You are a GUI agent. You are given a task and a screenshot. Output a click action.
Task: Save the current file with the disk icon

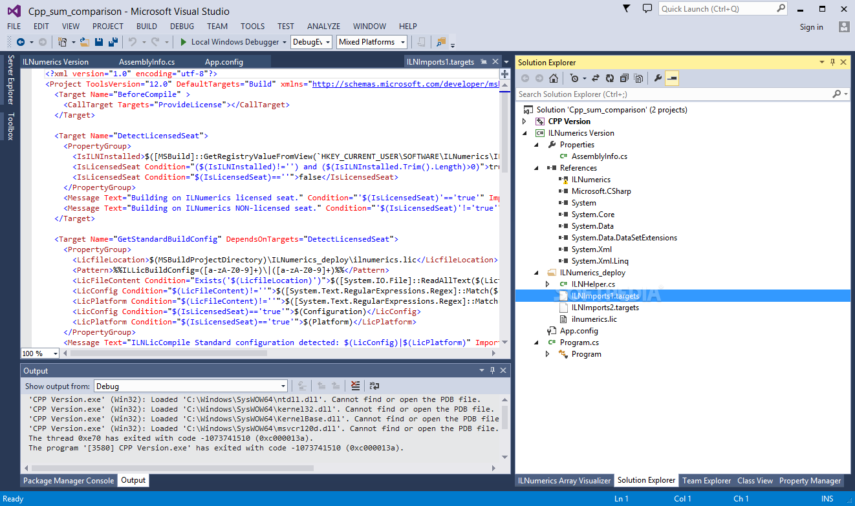coord(99,42)
